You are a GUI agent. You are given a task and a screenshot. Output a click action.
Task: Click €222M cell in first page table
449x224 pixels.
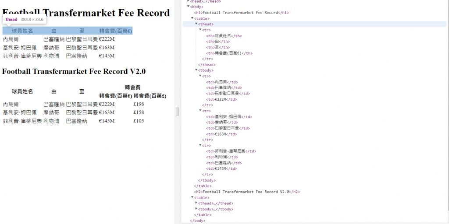(x=107, y=39)
